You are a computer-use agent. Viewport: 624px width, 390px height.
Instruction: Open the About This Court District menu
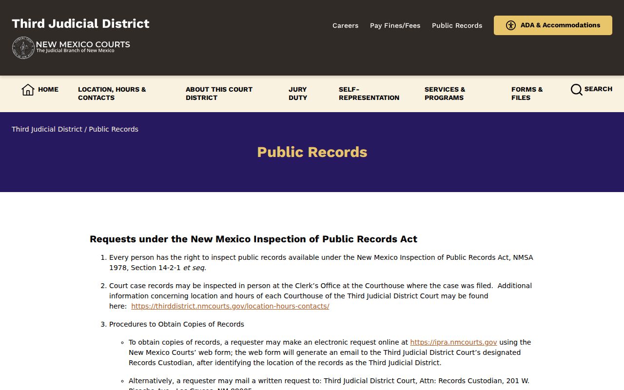click(x=219, y=94)
